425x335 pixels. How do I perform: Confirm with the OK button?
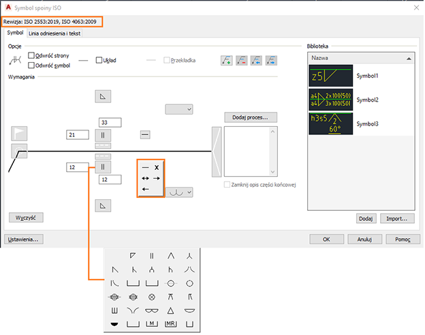click(x=327, y=239)
